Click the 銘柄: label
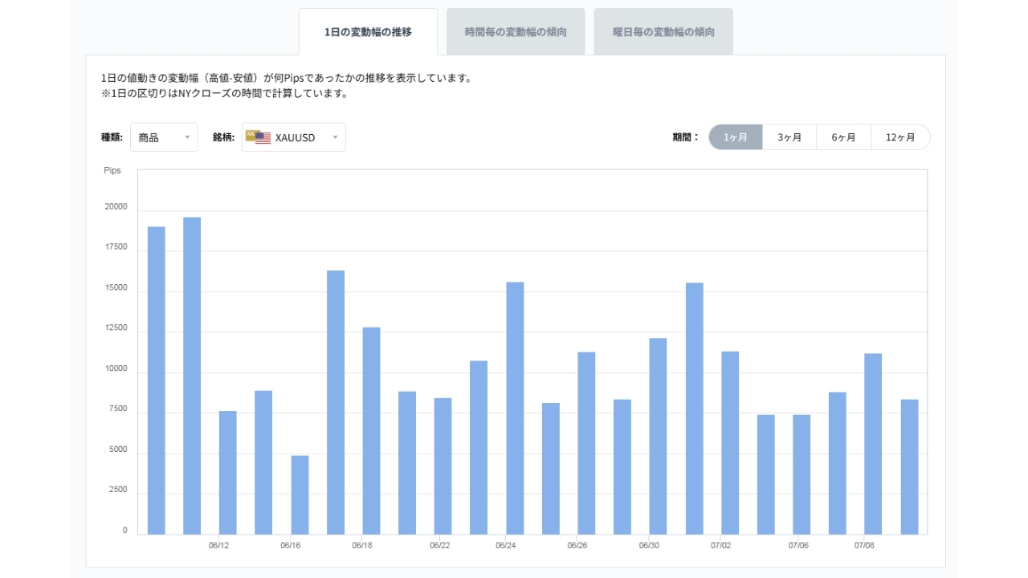 (x=223, y=137)
